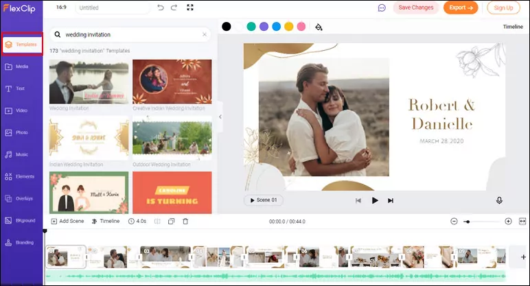Select the white color swatch
The height and width of the screenshot is (286, 530).
(x=239, y=26)
